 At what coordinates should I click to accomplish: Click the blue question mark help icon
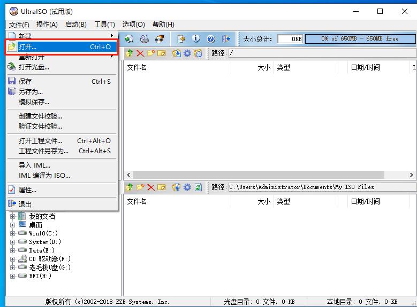point(211,39)
